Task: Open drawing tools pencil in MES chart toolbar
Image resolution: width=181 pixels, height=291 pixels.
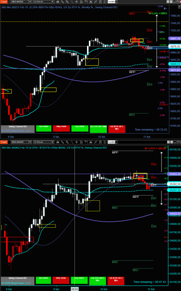Action: 62,2
